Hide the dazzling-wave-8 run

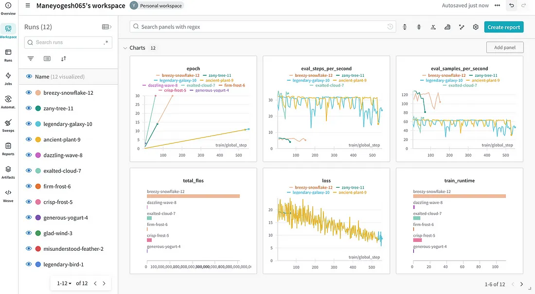29,155
